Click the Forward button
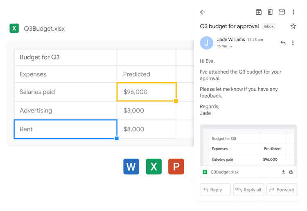 (282, 190)
